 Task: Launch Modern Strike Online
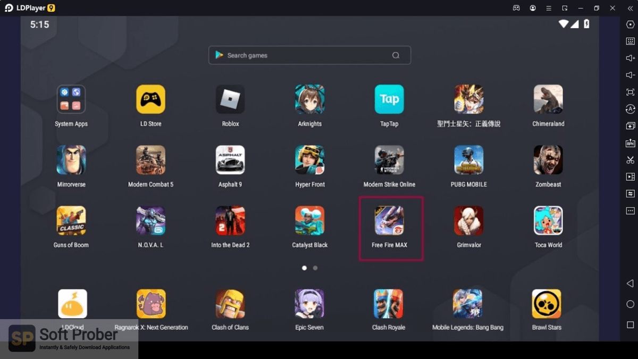[389, 160]
